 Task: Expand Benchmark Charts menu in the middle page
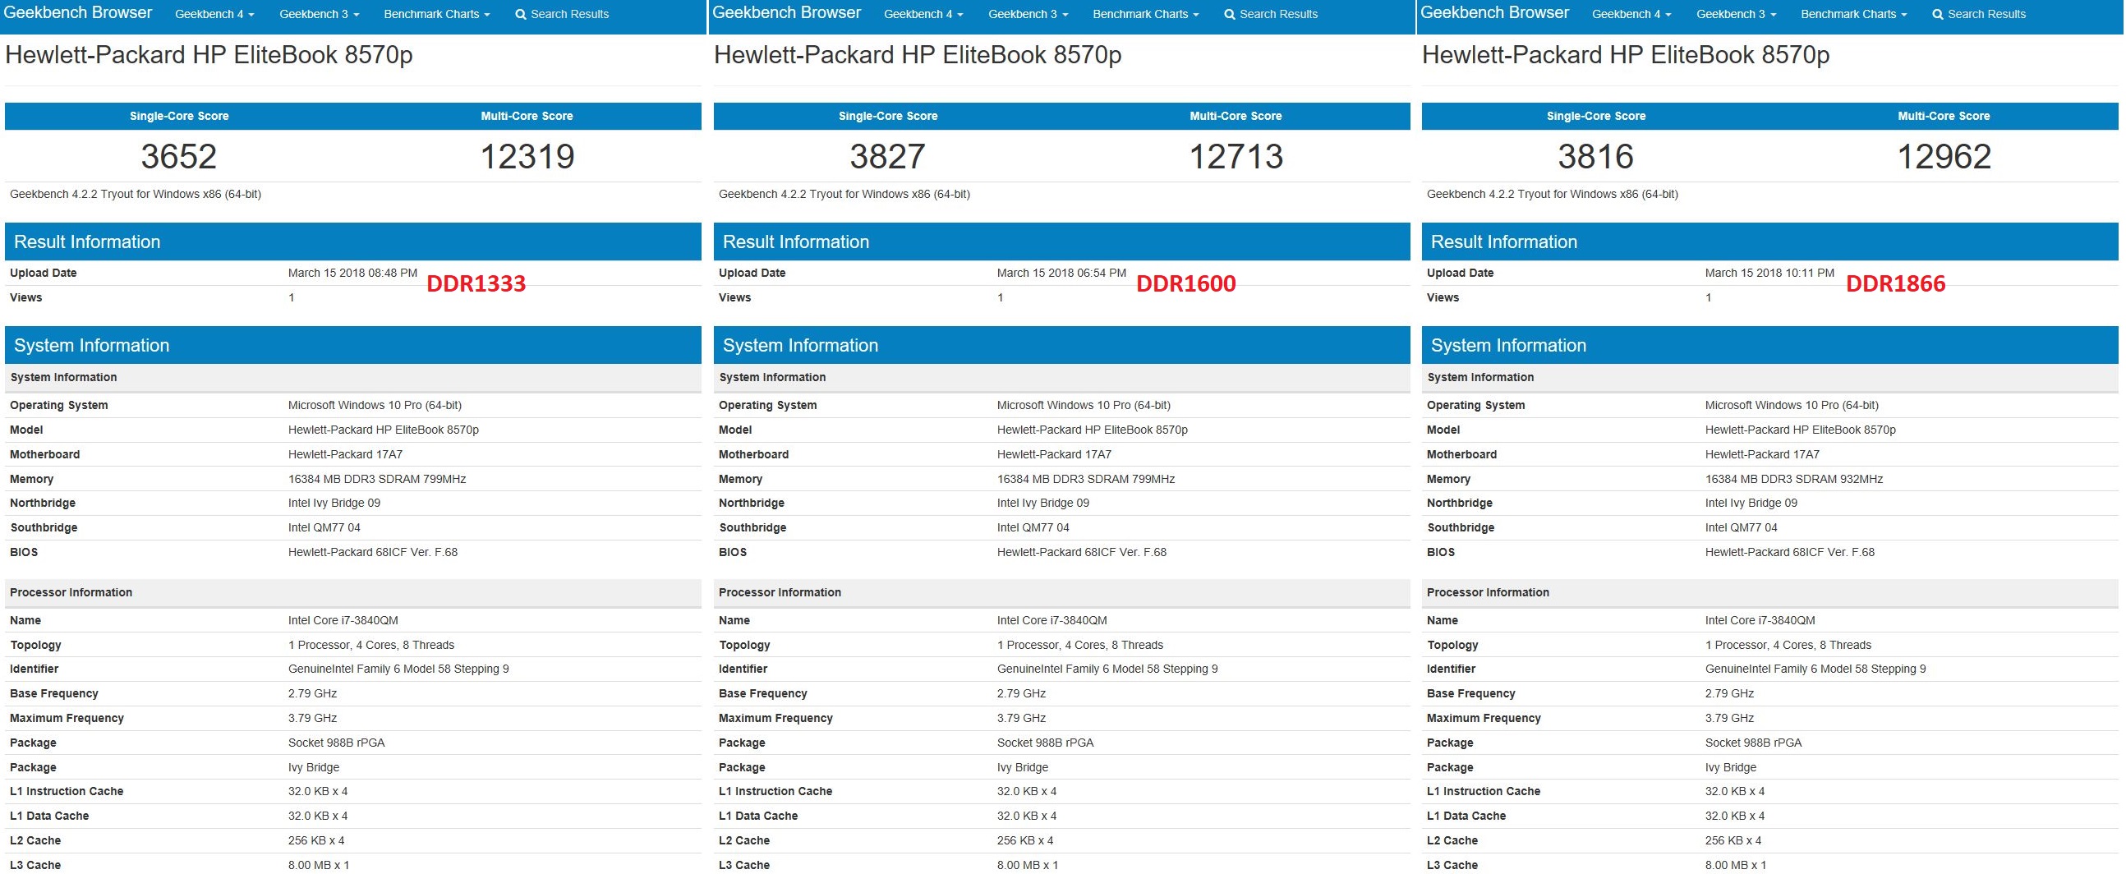(1145, 14)
